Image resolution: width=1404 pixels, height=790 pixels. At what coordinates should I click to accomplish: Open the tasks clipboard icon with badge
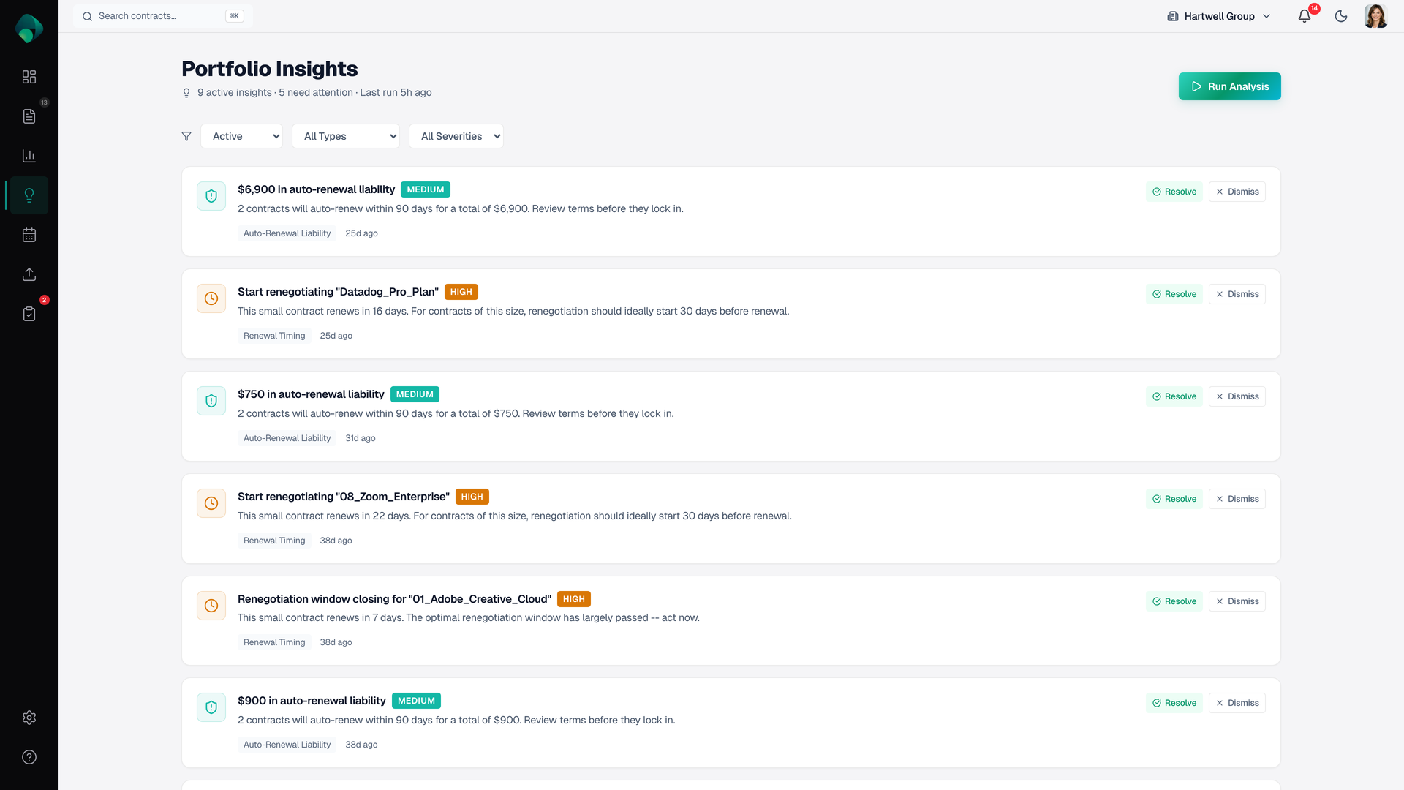[29, 314]
